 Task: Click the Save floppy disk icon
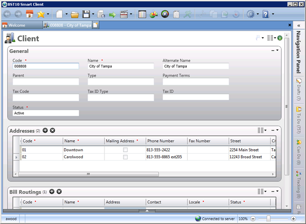pyautogui.click(x=86, y=14)
